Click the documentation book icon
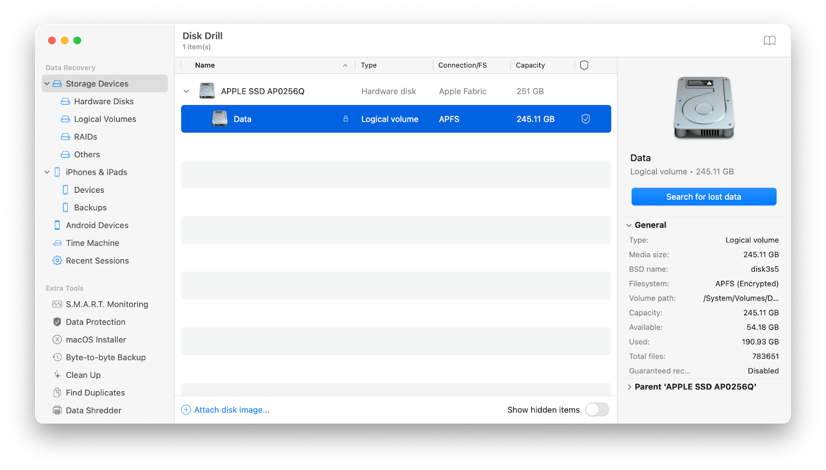 770,40
